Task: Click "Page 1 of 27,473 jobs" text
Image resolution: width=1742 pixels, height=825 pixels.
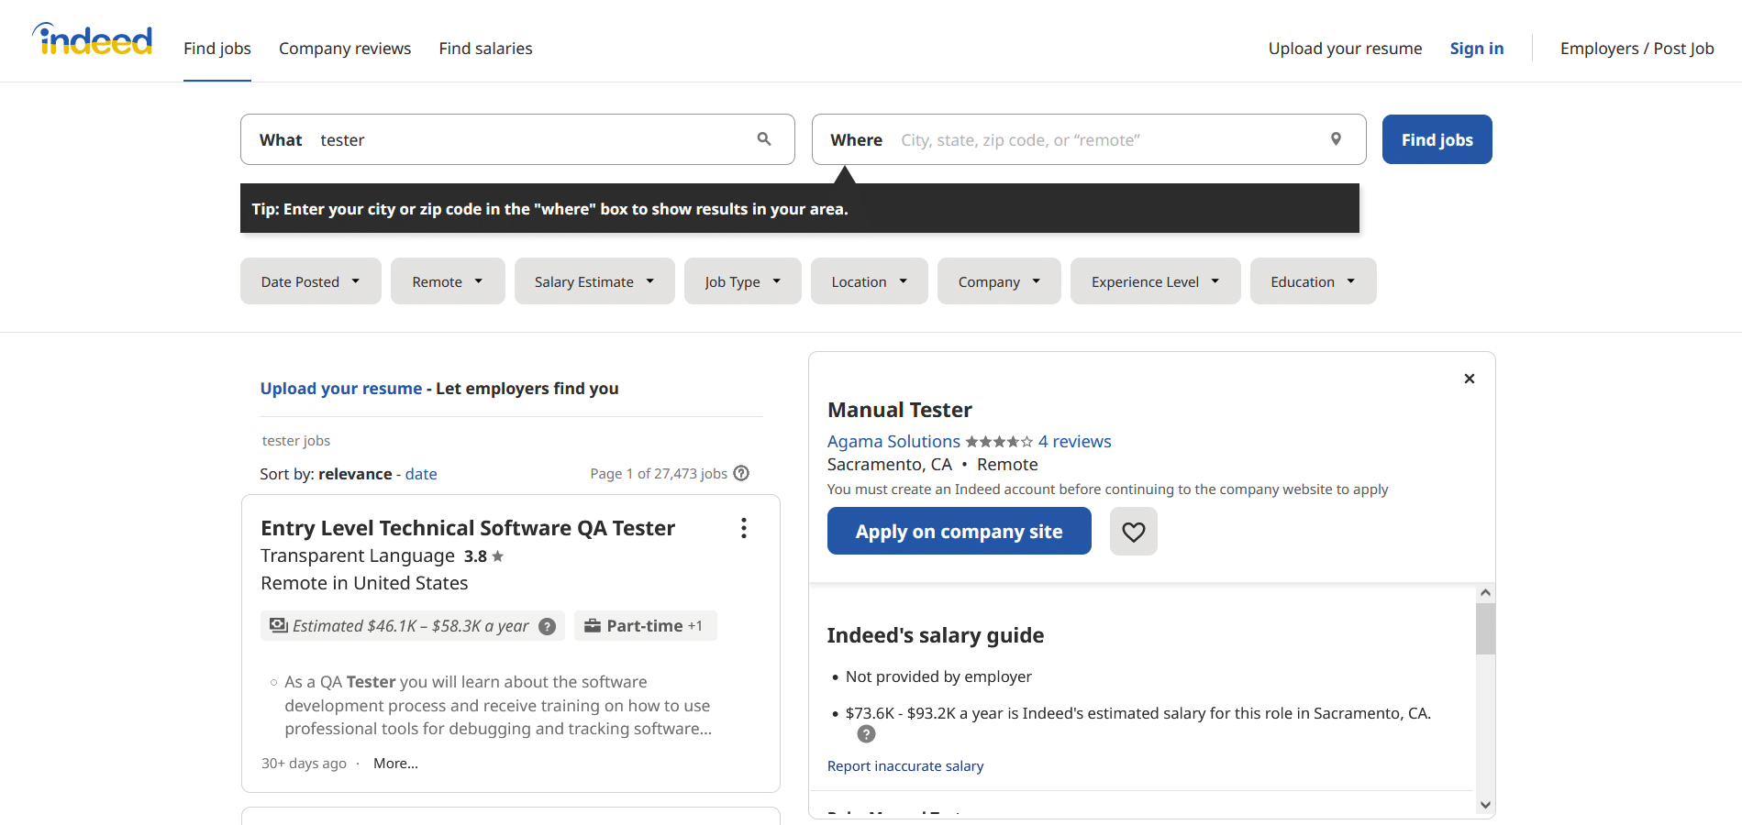Action: tap(659, 474)
